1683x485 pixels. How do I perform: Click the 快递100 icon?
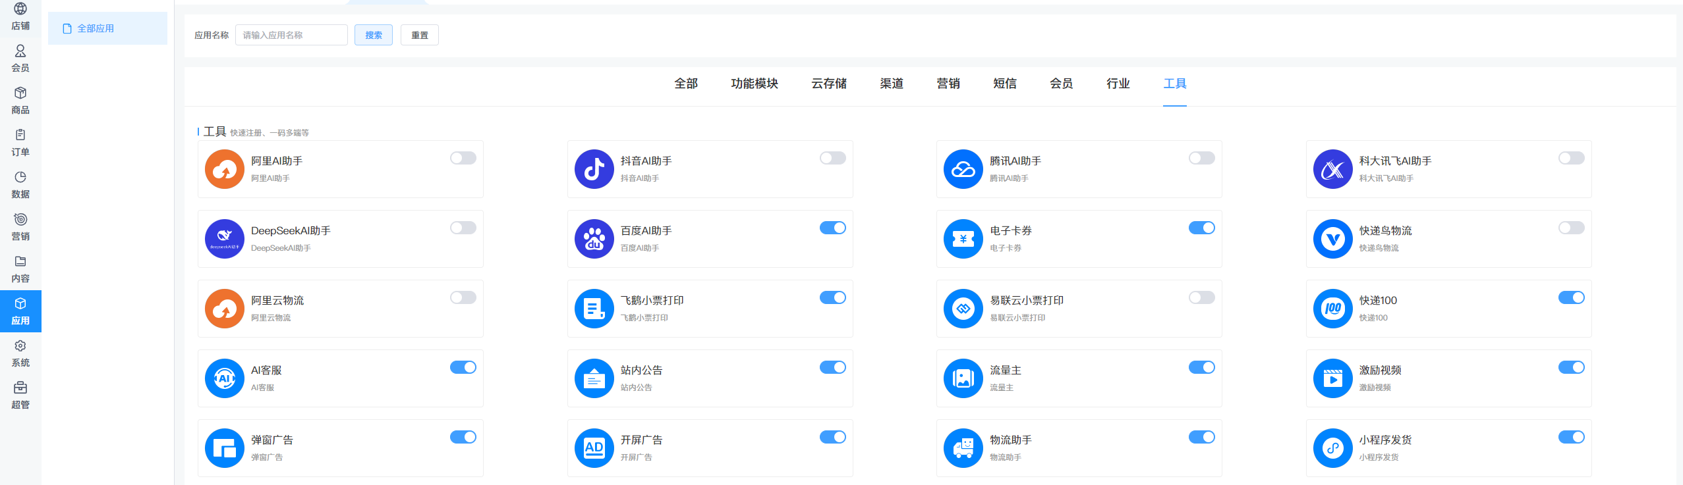tap(1333, 309)
